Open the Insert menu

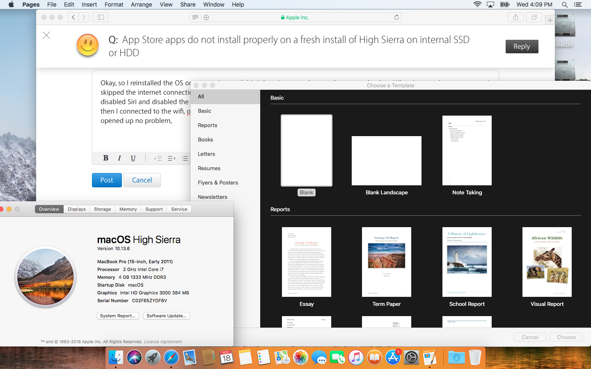(89, 5)
